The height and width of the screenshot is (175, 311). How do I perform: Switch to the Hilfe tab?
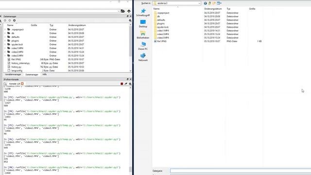[44, 74]
